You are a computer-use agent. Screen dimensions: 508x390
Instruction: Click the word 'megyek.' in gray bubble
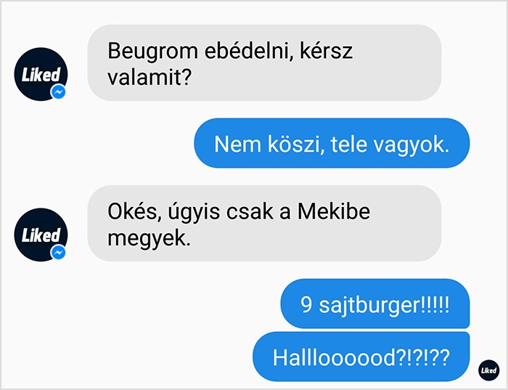(149, 239)
